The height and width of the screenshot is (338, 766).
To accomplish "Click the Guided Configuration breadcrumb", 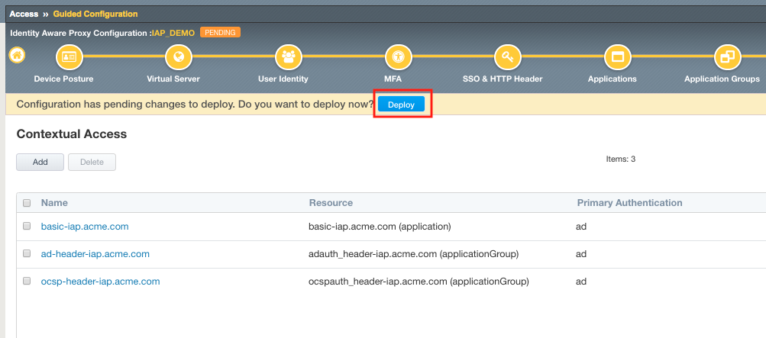I will click(95, 14).
